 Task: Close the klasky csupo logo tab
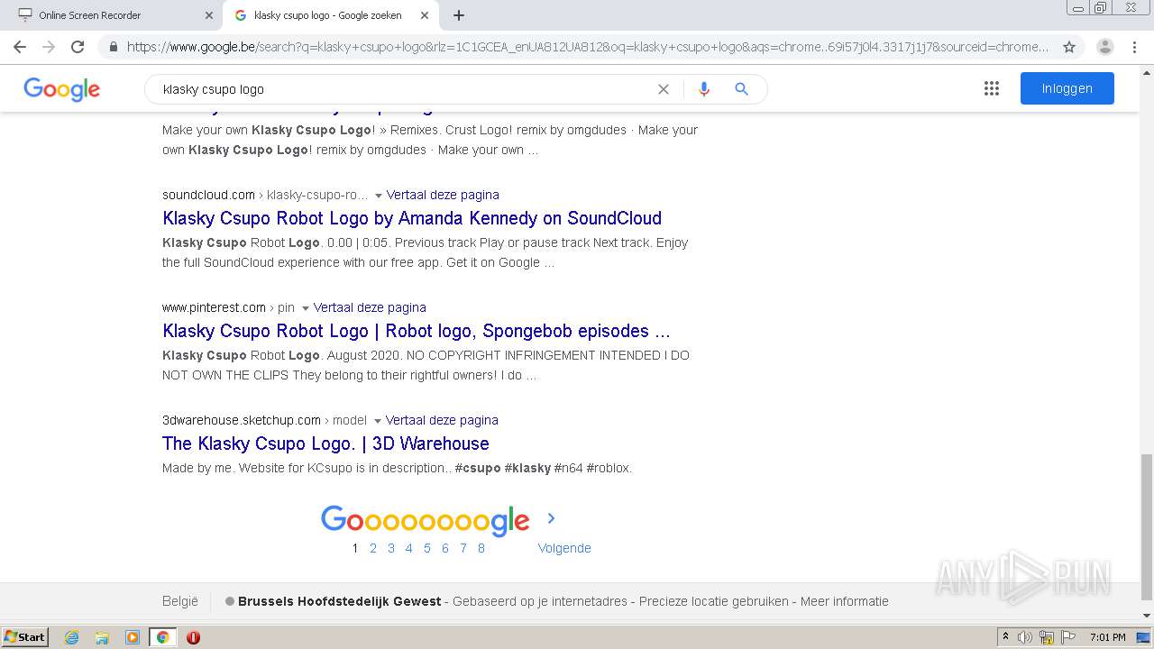click(425, 15)
